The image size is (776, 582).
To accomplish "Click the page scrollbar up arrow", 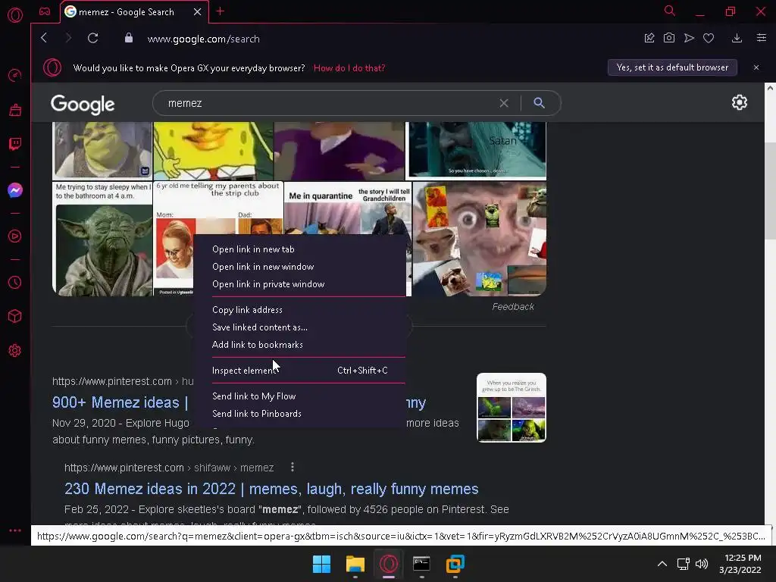I will tap(770, 88).
